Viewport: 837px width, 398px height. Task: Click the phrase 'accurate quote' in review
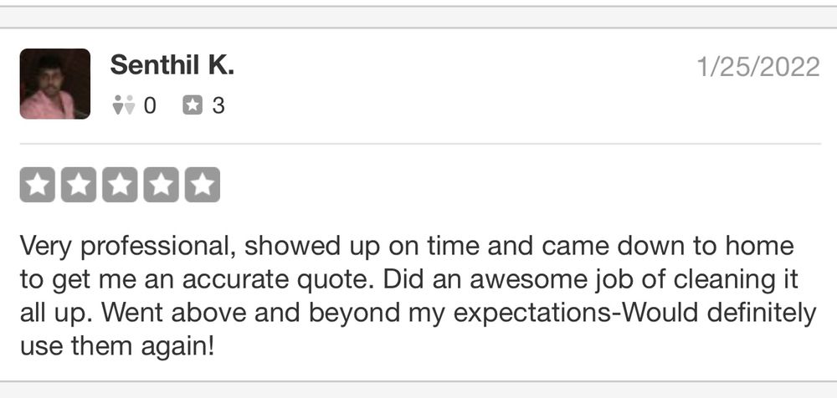click(x=275, y=280)
